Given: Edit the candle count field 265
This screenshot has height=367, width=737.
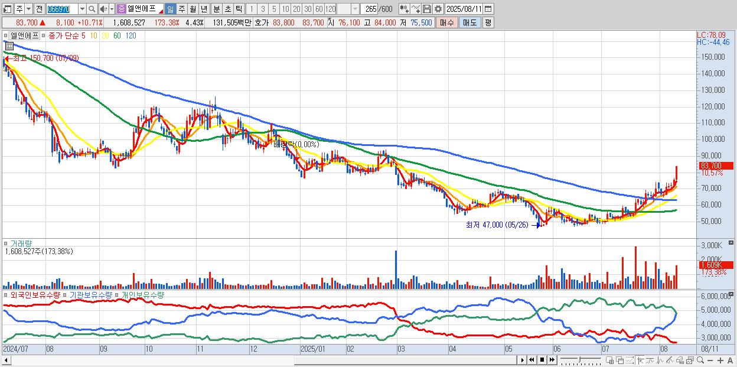Looking at the screenshot, I should coord(370,9).
